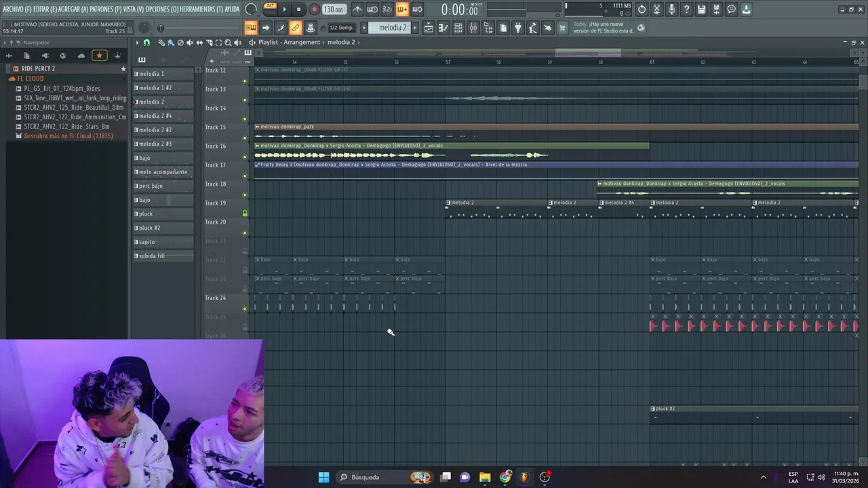Toggle the 3-2-1 recording countdown
This screenshot has height=488, width=868.
coord(387,9)
